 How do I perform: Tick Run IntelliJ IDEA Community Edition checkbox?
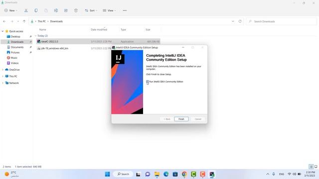tap(148, 82)
